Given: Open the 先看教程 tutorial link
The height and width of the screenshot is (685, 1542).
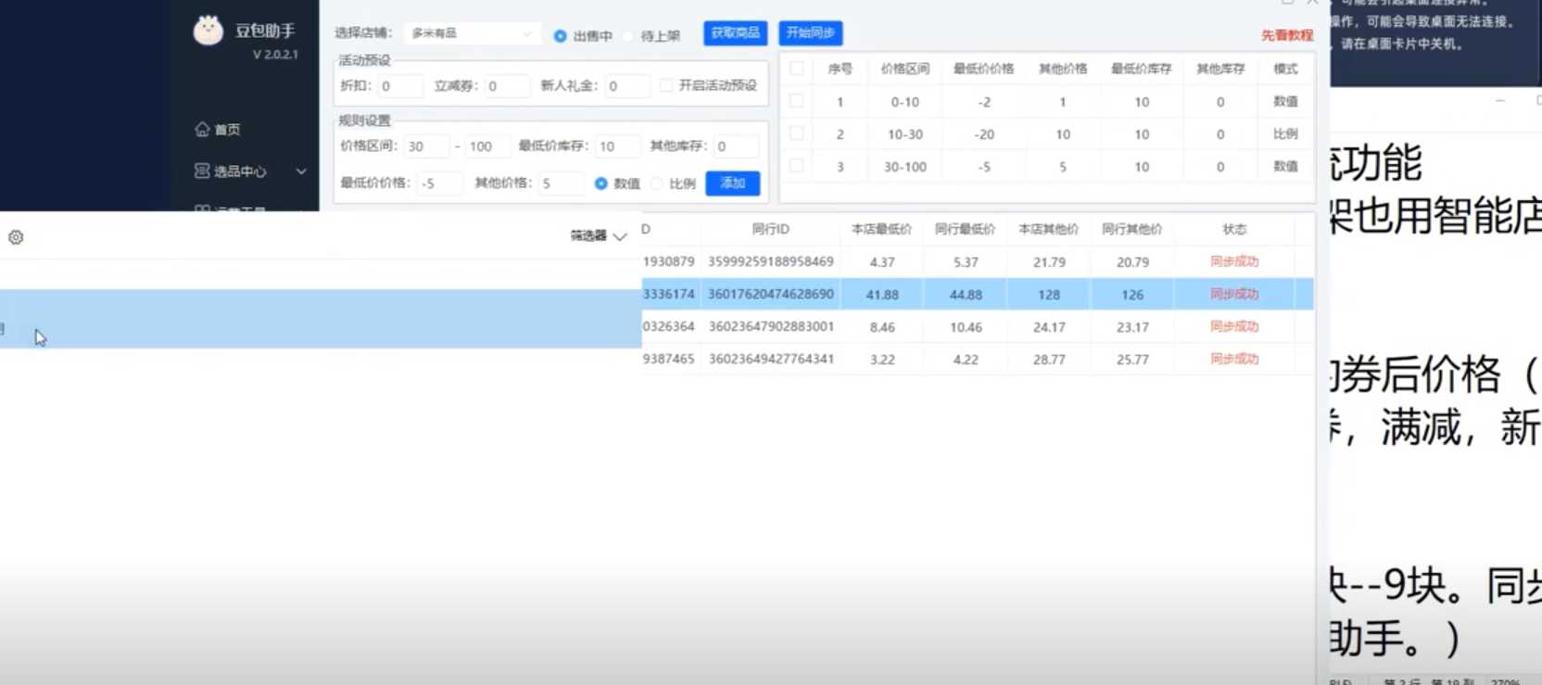Looking at the screenshot, I should click(1286, 35).
